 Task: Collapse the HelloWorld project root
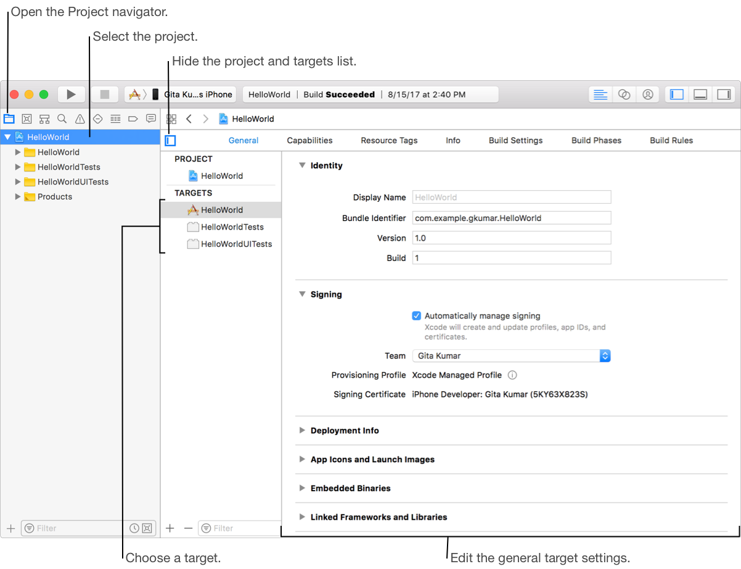click(7, 137)
